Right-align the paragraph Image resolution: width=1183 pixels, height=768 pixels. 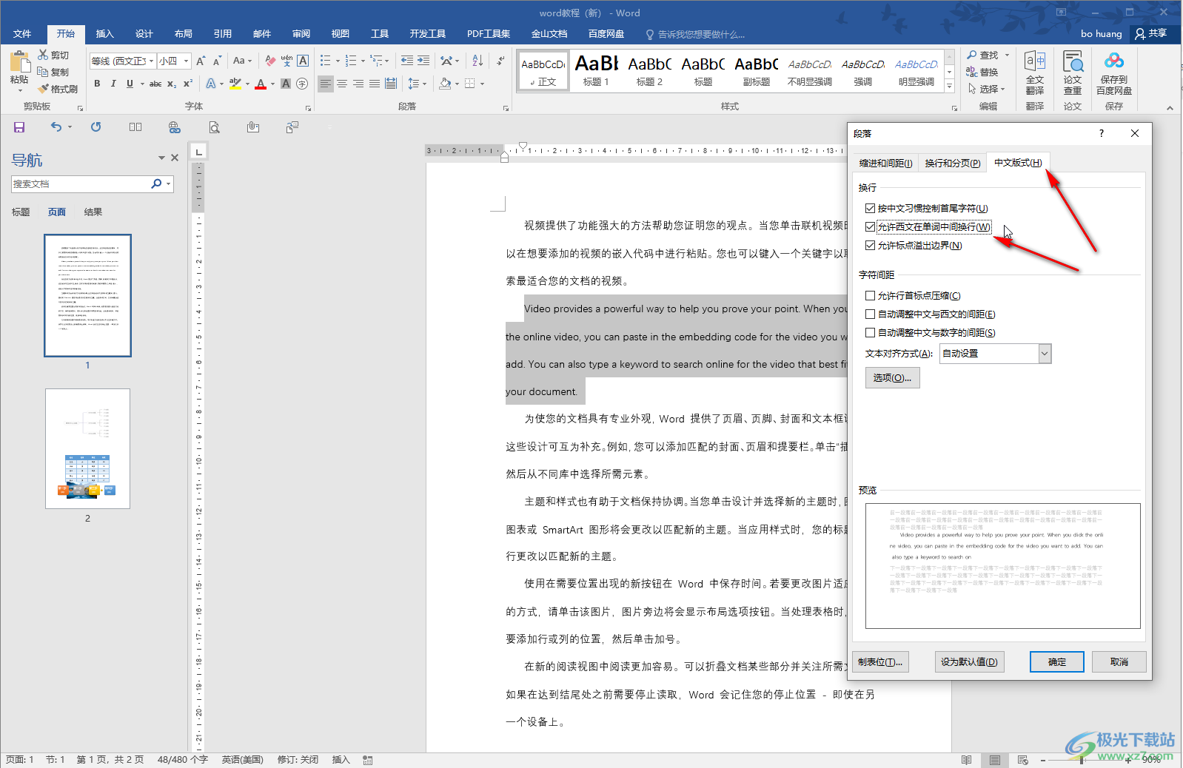point(358,84)
